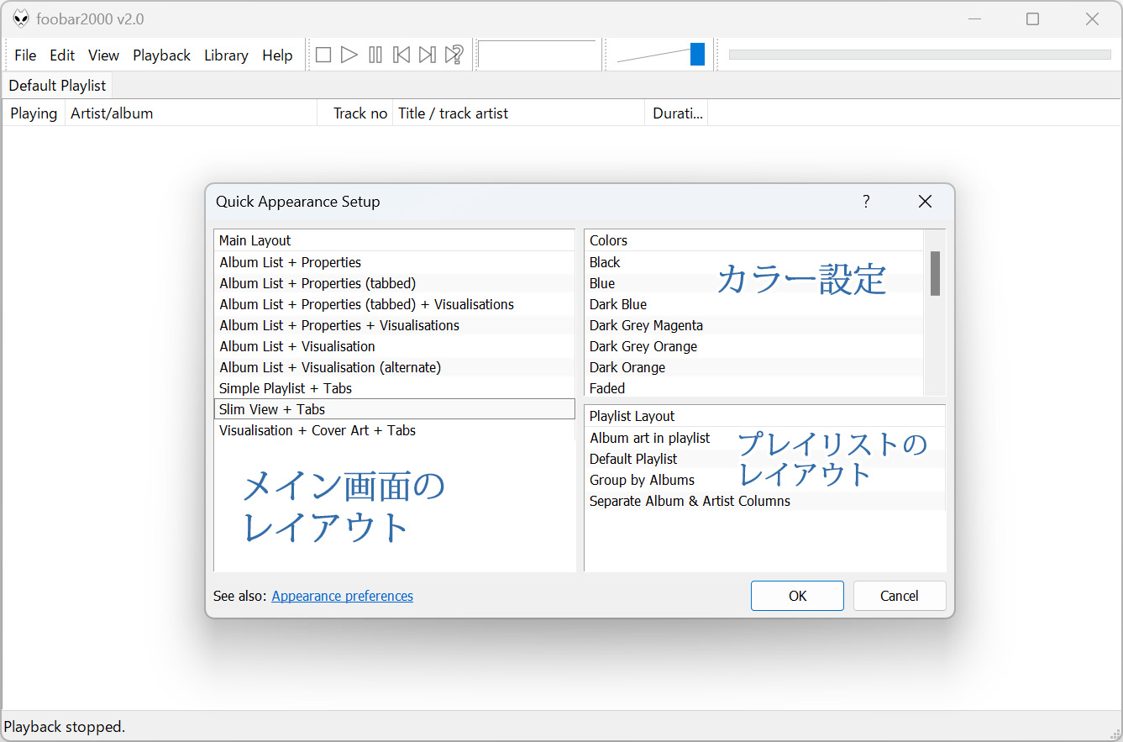The width and height of the screenshot is (1123, 742).
Task: Click the Colors list scrollbar thumb
Action: pos(935,273)
